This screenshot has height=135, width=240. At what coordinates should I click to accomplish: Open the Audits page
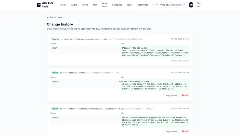(74, 5)
